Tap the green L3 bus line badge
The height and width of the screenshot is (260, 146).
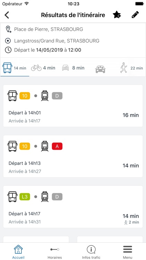pos(25,197)
